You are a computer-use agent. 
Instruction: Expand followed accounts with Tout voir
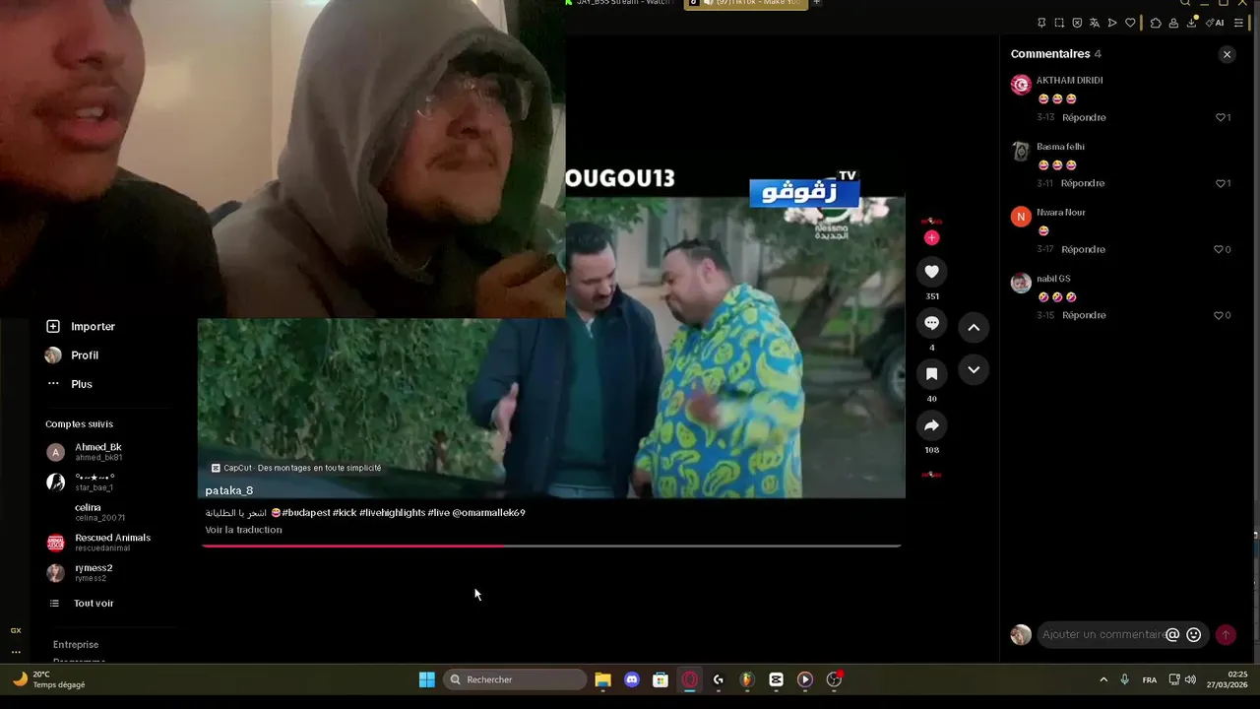(x=81, y=604)
